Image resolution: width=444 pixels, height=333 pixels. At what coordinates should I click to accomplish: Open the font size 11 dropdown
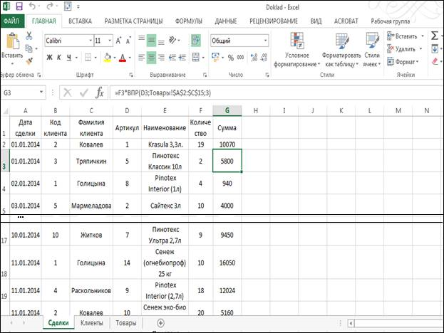[x=110, y=41]
